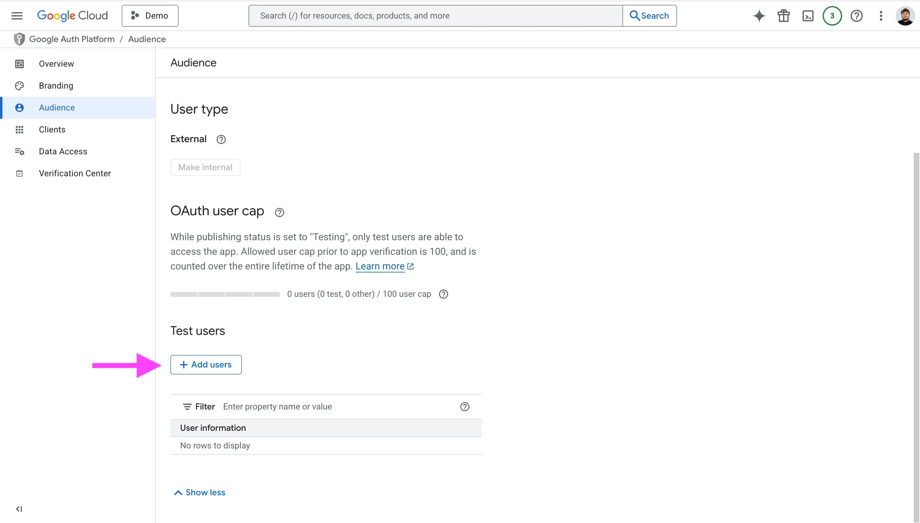Open the Gemini AI assistant

coord(759,16)
